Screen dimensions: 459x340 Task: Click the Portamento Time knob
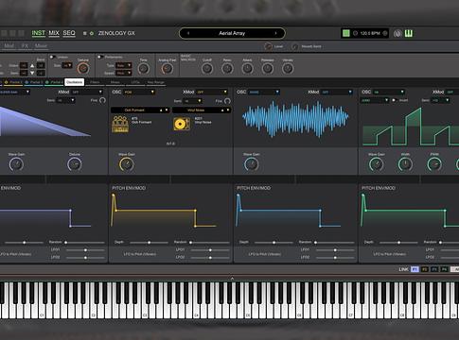coord(144,68)
